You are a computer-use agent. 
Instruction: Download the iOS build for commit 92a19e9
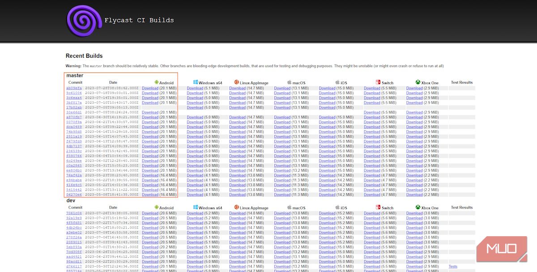(x=327, y=218)
